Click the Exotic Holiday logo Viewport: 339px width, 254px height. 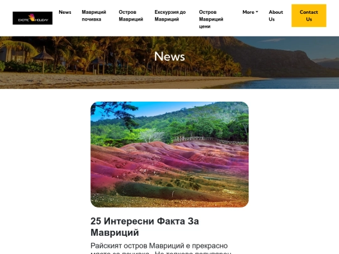pyautogui.click(x=33, y=18)
